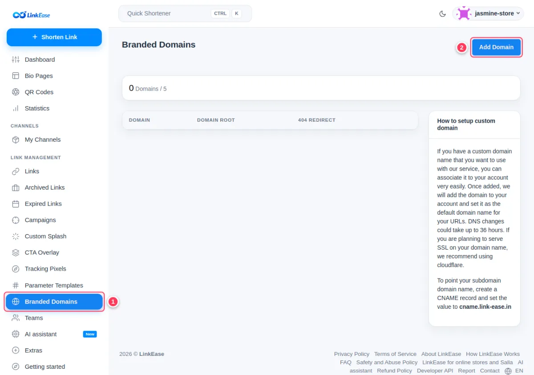Click the Statistics bar chart icon
Image resolution: width=534 pixels, height=375 pixels.
16,108
